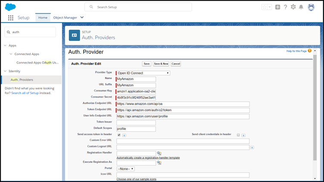Open the Object Manager tab dropdown chevron
The width and height of the screenshot is (324, 182).
(82, 17)
